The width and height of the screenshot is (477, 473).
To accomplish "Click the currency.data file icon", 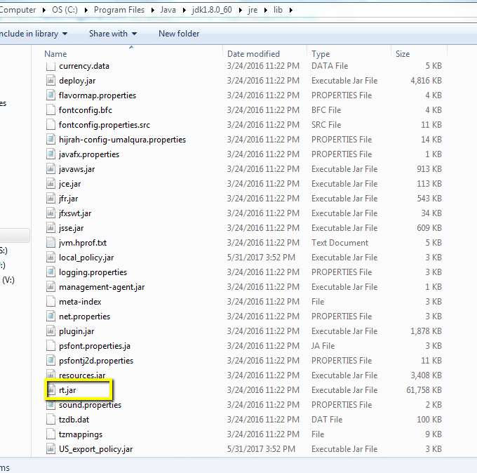I will pos(51,66).
